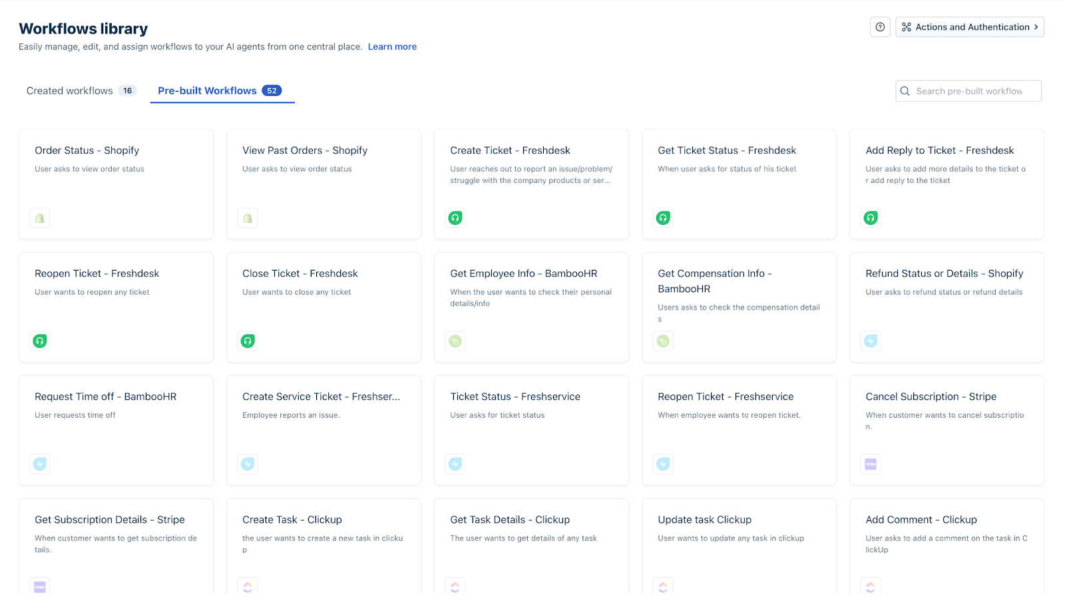The height and width of the screenshot is (608, 1065).
Task: Click lightning icon on Ticket Status - Freshservice card
Action: pyautogui.click(x=455, y=464)
